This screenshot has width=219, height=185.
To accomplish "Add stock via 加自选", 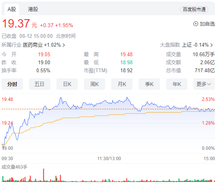I will pos(204,24).
